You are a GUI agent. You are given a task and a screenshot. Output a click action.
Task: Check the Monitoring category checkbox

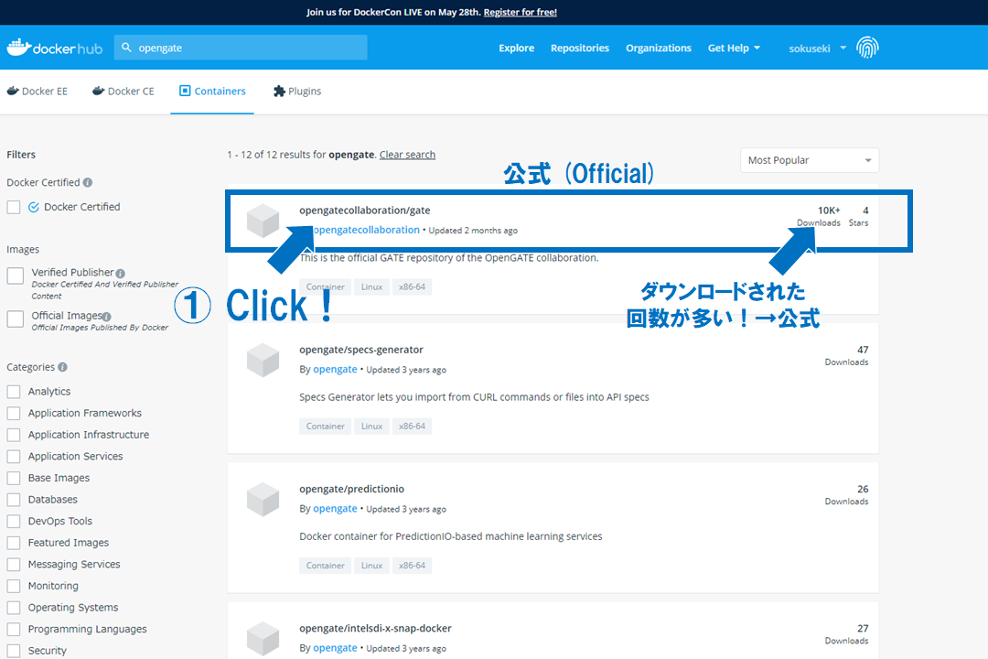click(x=13, y=586)
